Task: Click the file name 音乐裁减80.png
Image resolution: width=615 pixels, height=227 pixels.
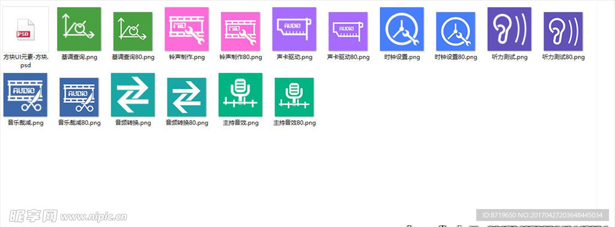Action: (x=79, y=123)
